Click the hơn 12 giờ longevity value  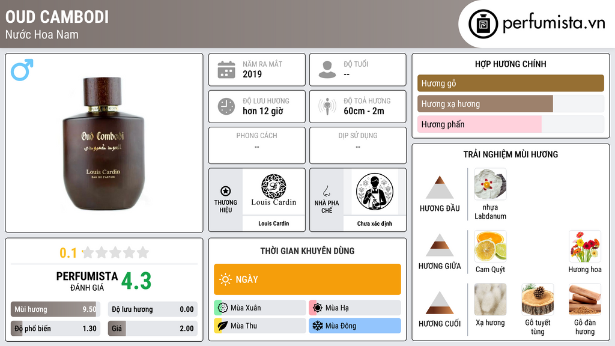[263, 111]
